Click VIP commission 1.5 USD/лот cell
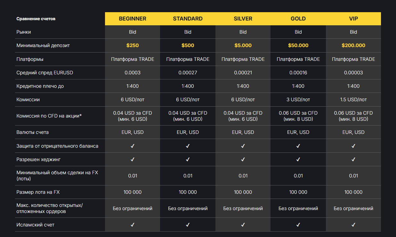The height and width of the screenshot is (237, 396). coord(353,100)
